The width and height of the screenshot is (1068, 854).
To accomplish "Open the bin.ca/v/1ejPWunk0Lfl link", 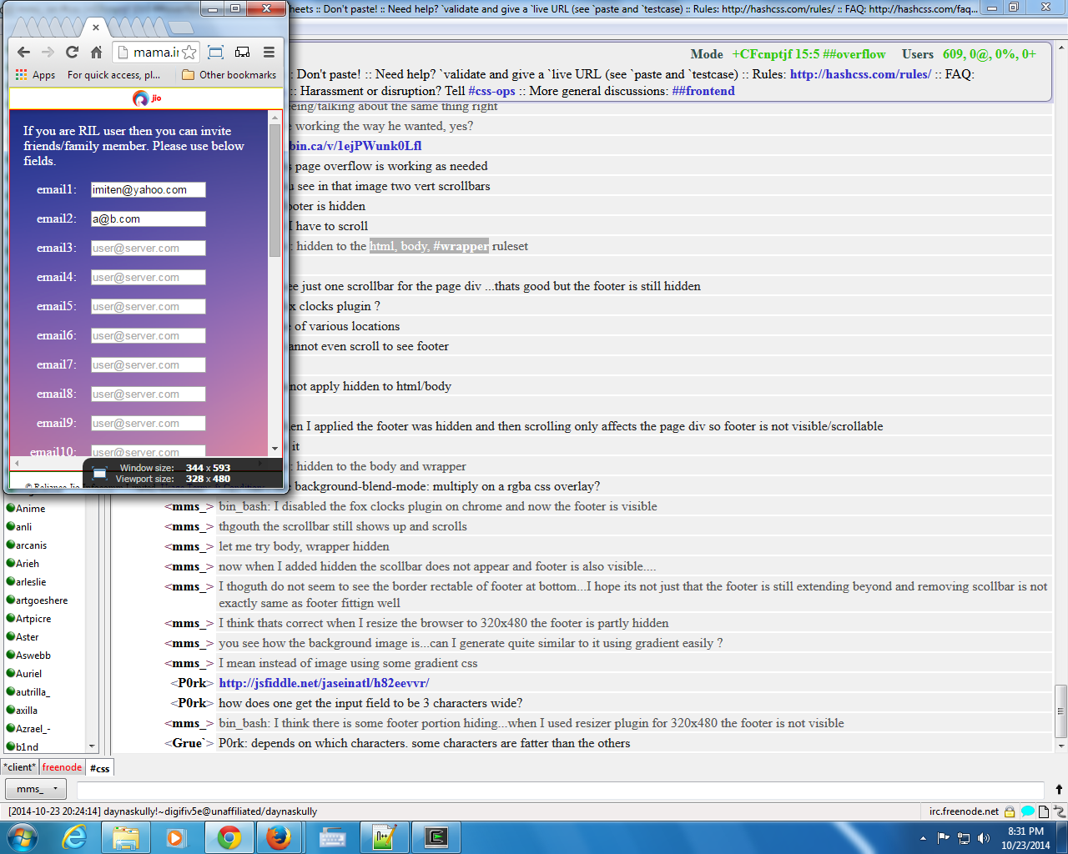I will 355,146.
